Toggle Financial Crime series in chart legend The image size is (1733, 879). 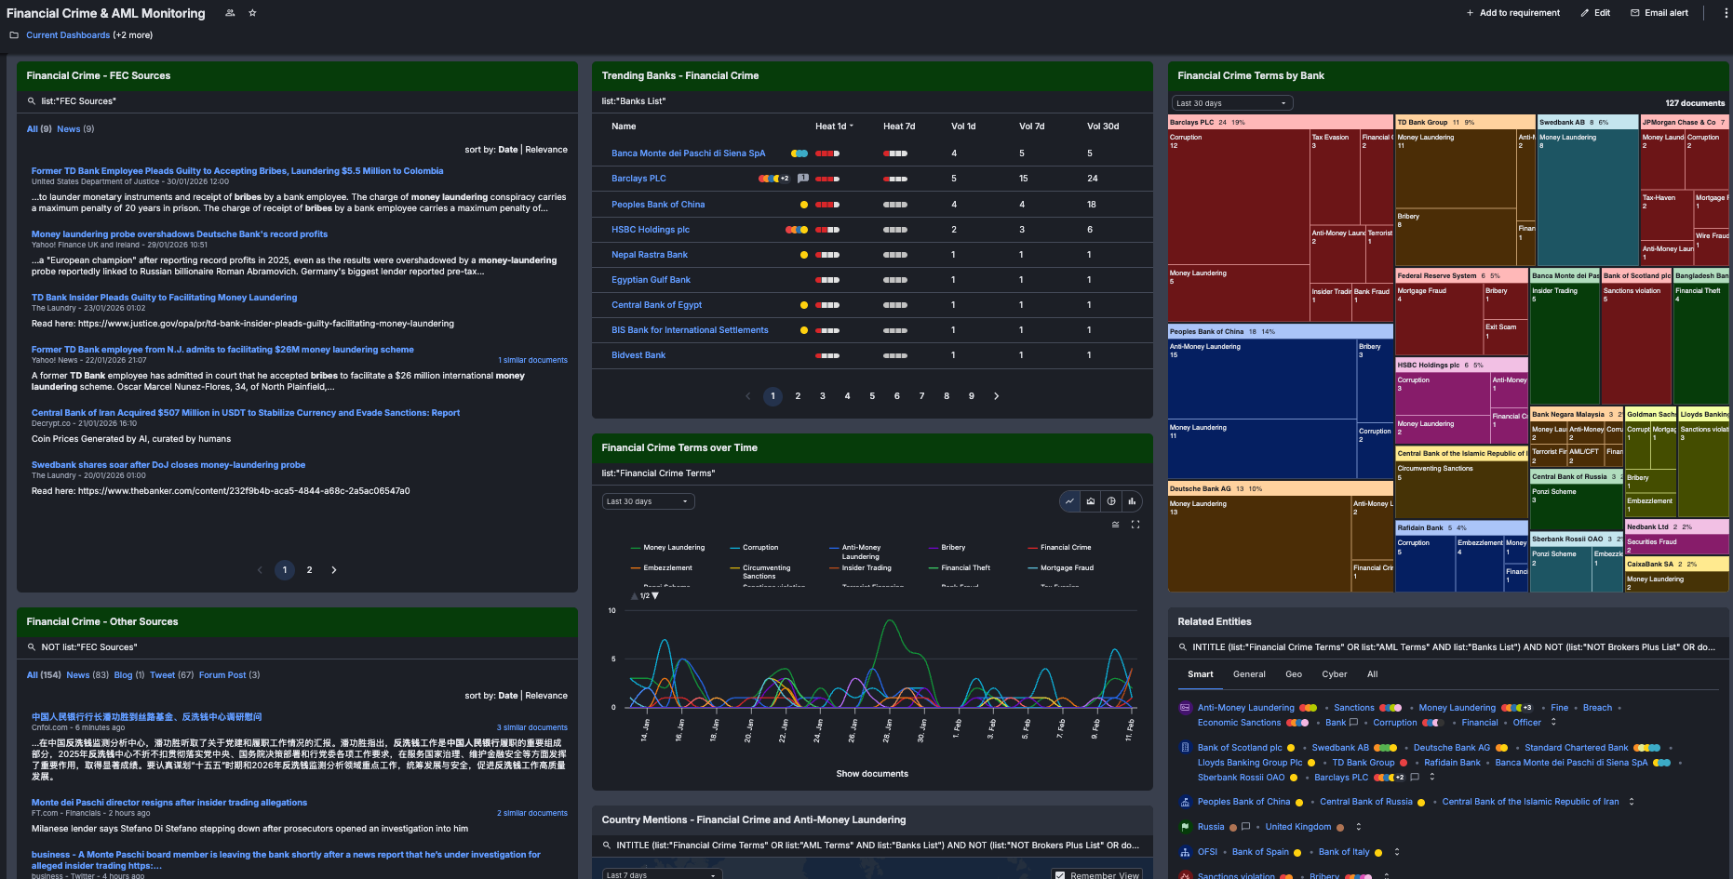1059,548
